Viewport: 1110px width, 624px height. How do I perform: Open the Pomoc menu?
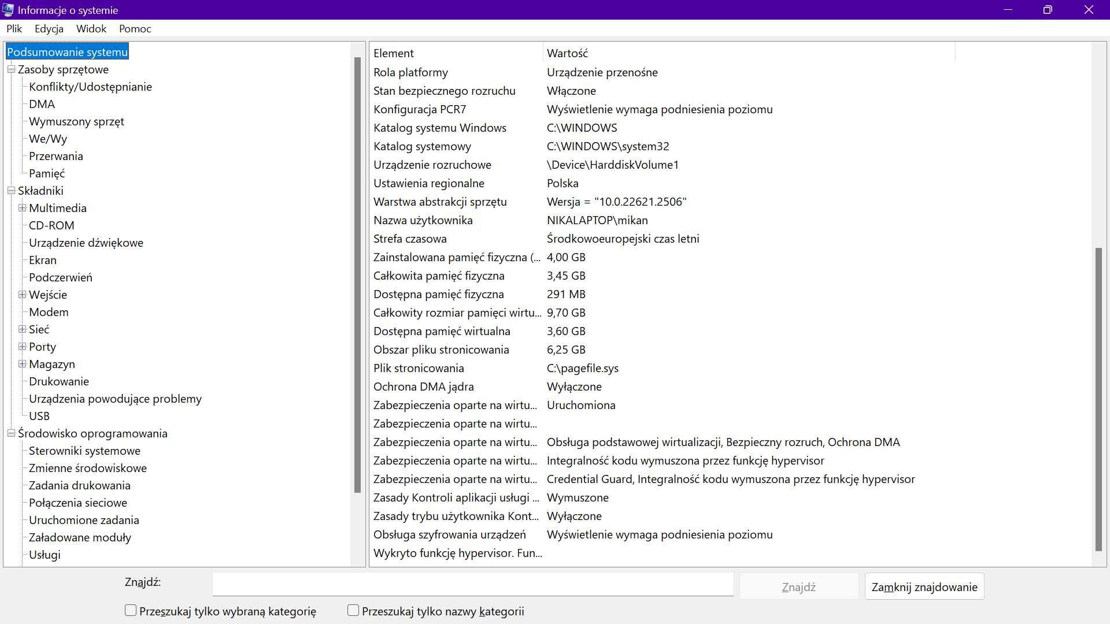click(135, 29)
